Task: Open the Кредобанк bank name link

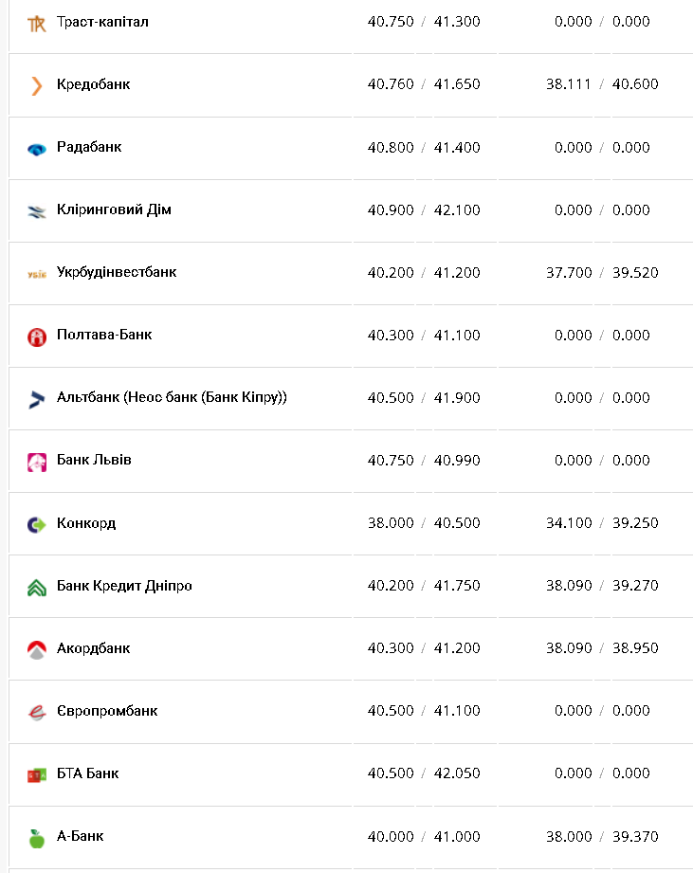Action: tap(93, 84)
